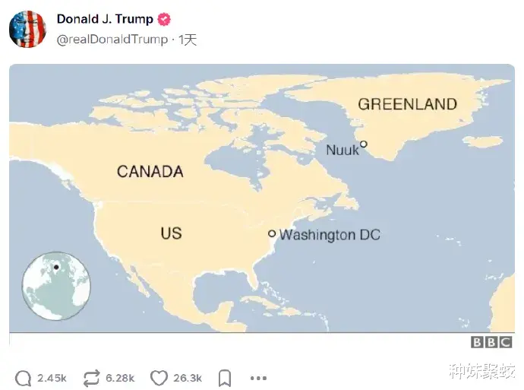524x390 pixels.
Task: Click the US label on the map
Action: [x=171, y=233]
